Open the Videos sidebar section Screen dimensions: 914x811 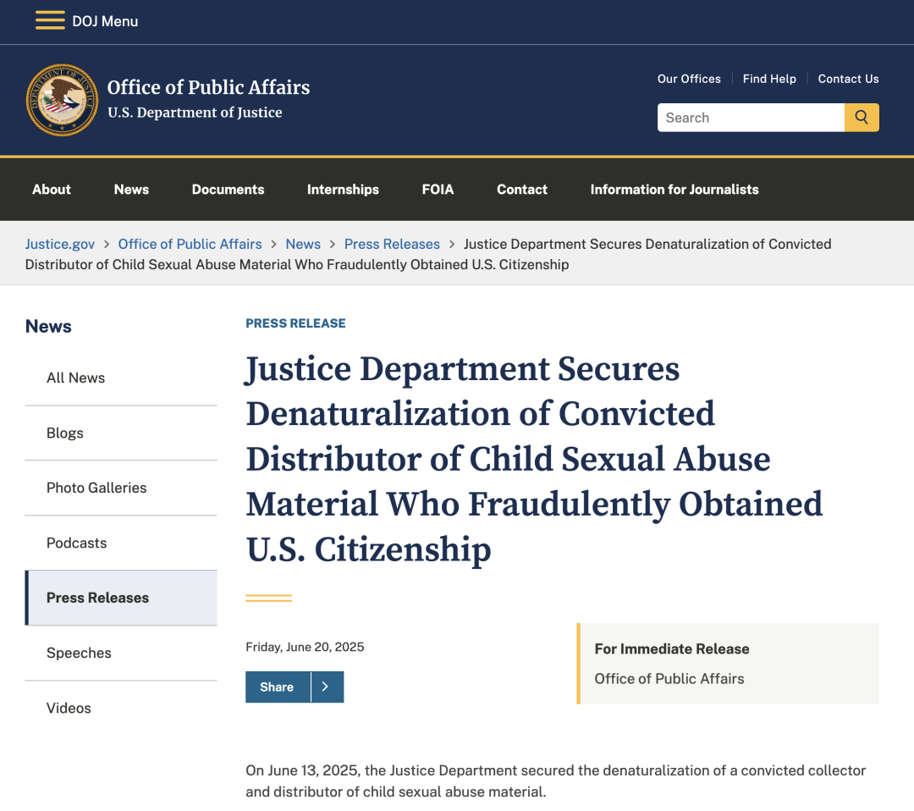[69, 708]
